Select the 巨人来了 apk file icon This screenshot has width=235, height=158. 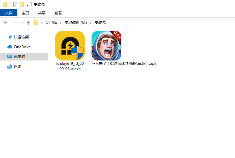coord(106,46)
